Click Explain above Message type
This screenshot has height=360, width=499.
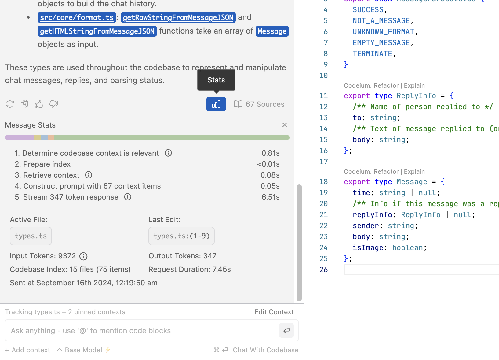tap(414, 171)
